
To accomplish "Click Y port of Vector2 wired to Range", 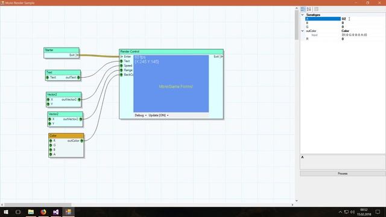I will (x=49, y=124).
